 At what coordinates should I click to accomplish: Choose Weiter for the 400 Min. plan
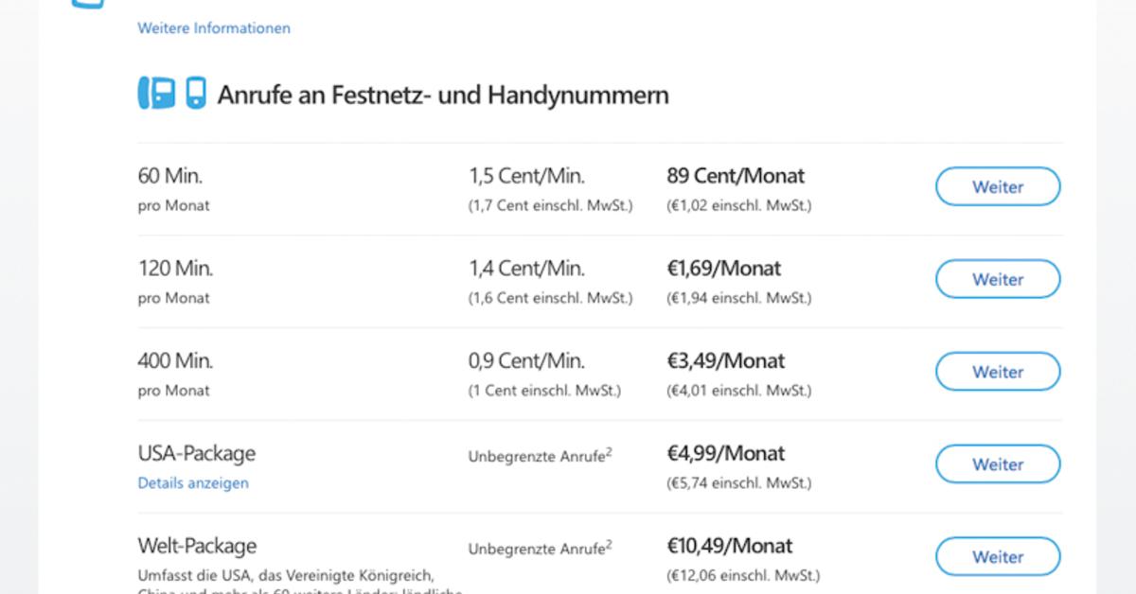tap(998, 372)
